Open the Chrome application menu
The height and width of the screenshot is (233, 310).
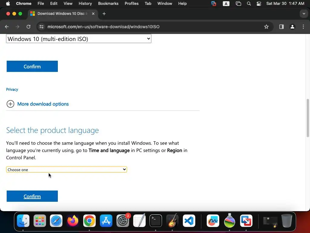pos(24,4)
